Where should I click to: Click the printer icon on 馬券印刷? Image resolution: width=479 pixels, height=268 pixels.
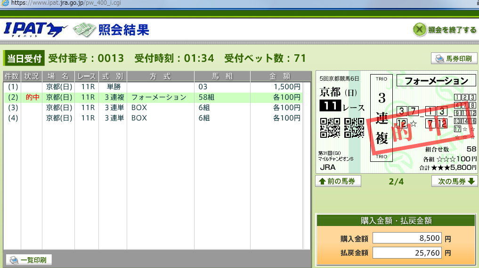pos(439,59)
